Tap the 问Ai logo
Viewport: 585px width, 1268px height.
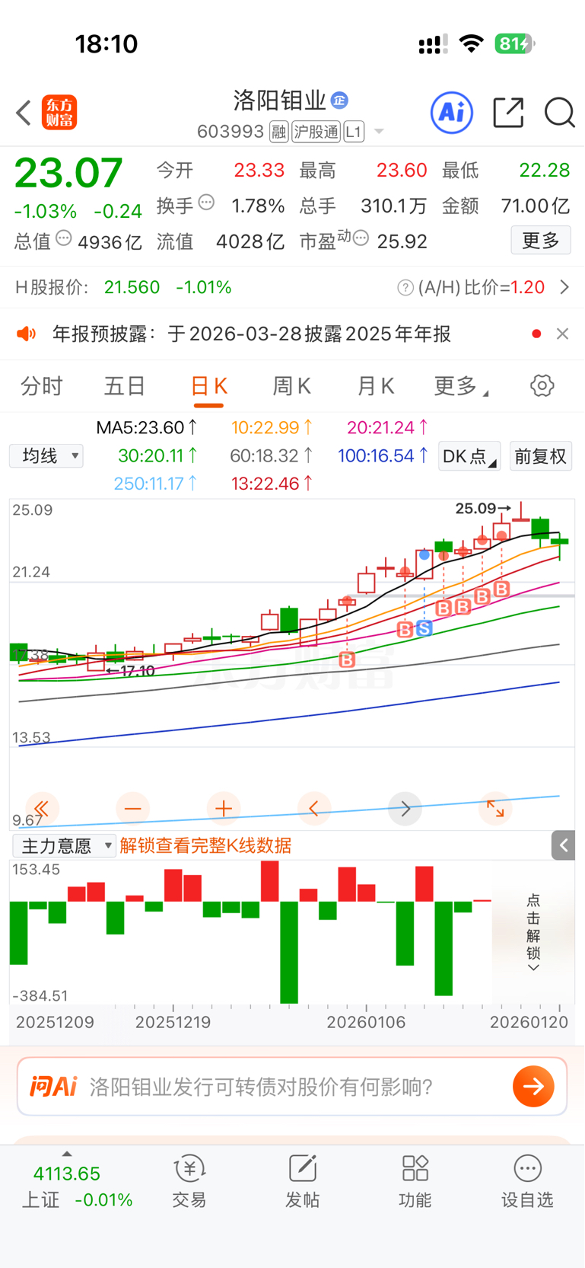(53, 1087)
